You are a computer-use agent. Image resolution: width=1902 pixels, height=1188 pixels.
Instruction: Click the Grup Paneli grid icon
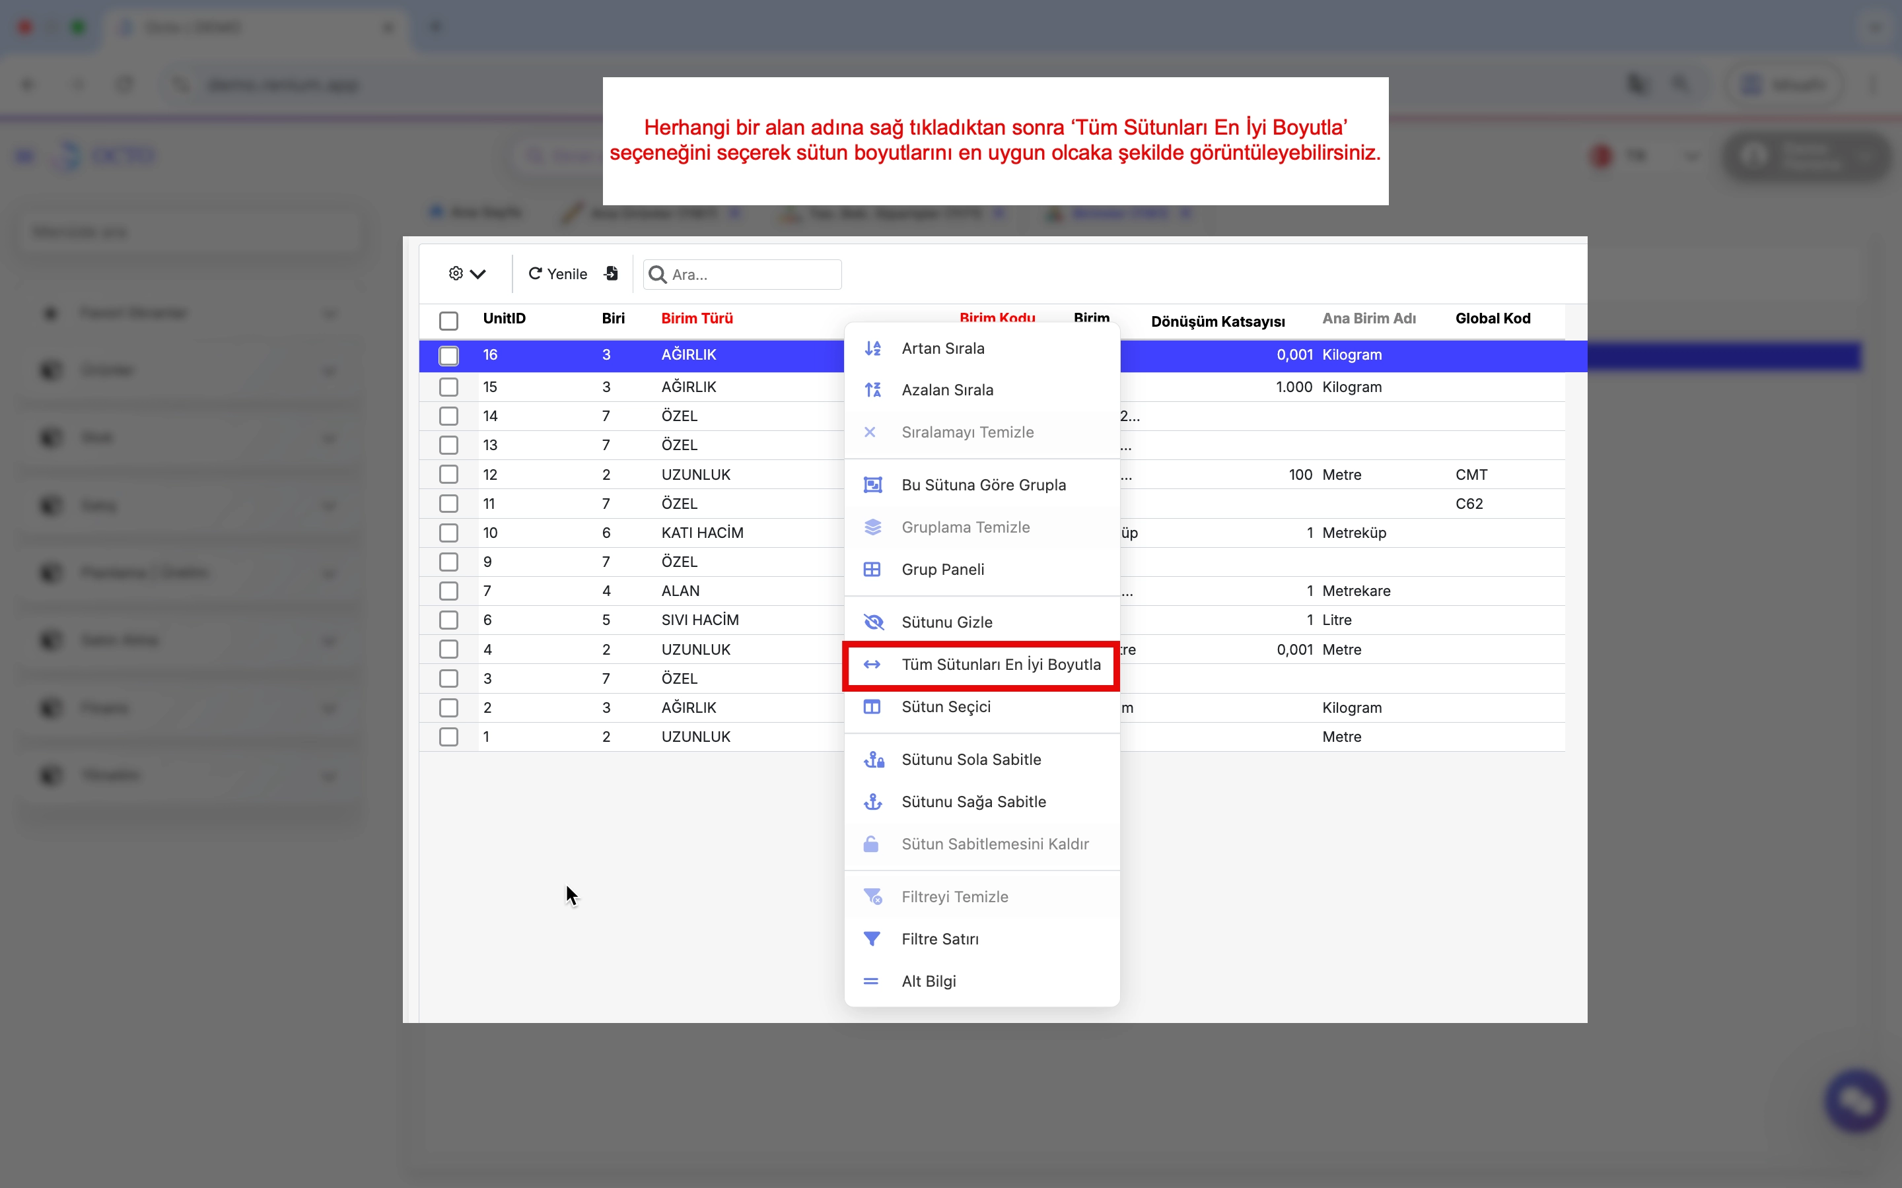click(x=872, y=570)
